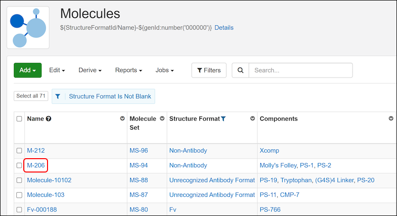Open the Add dropdown button
The height and width of the screenshot is (216, 397).
28,70
